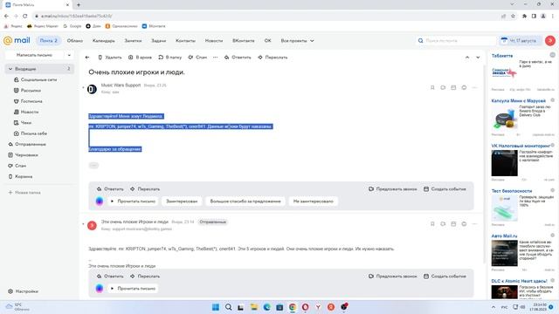Click Создать событие under first message
Image resolution: width=559 pixels, height=314 pixels.
445,189
